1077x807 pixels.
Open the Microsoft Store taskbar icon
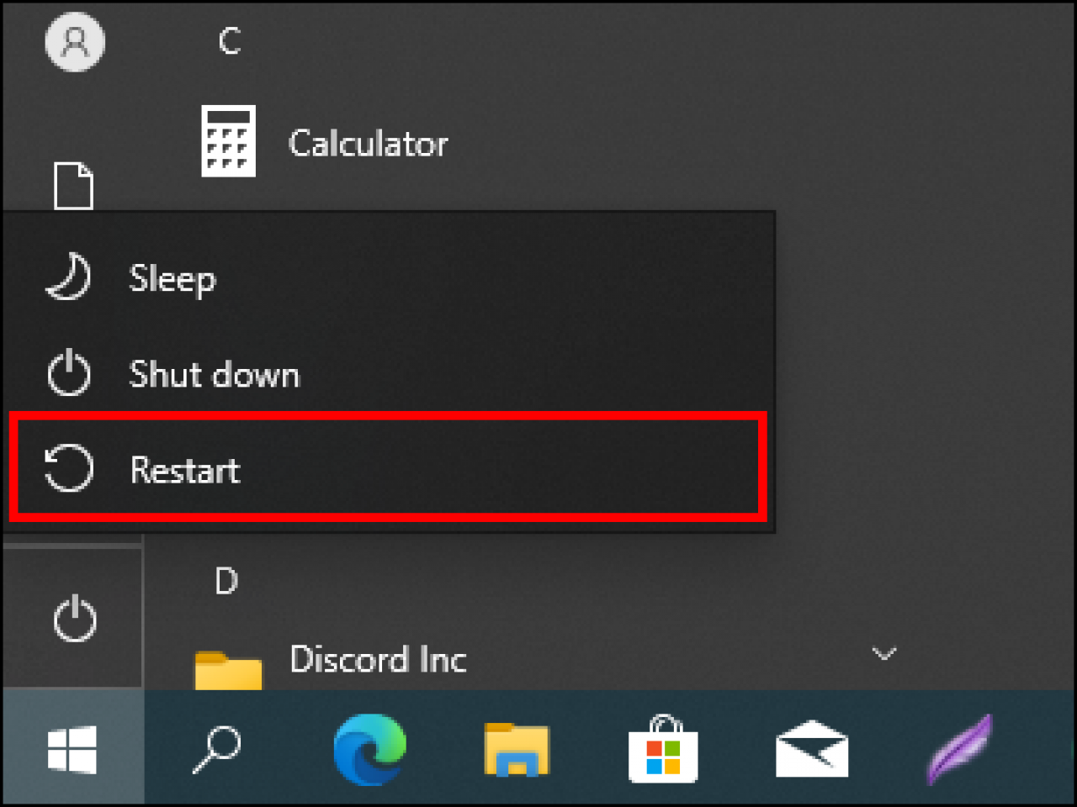[x=664, y=751]
